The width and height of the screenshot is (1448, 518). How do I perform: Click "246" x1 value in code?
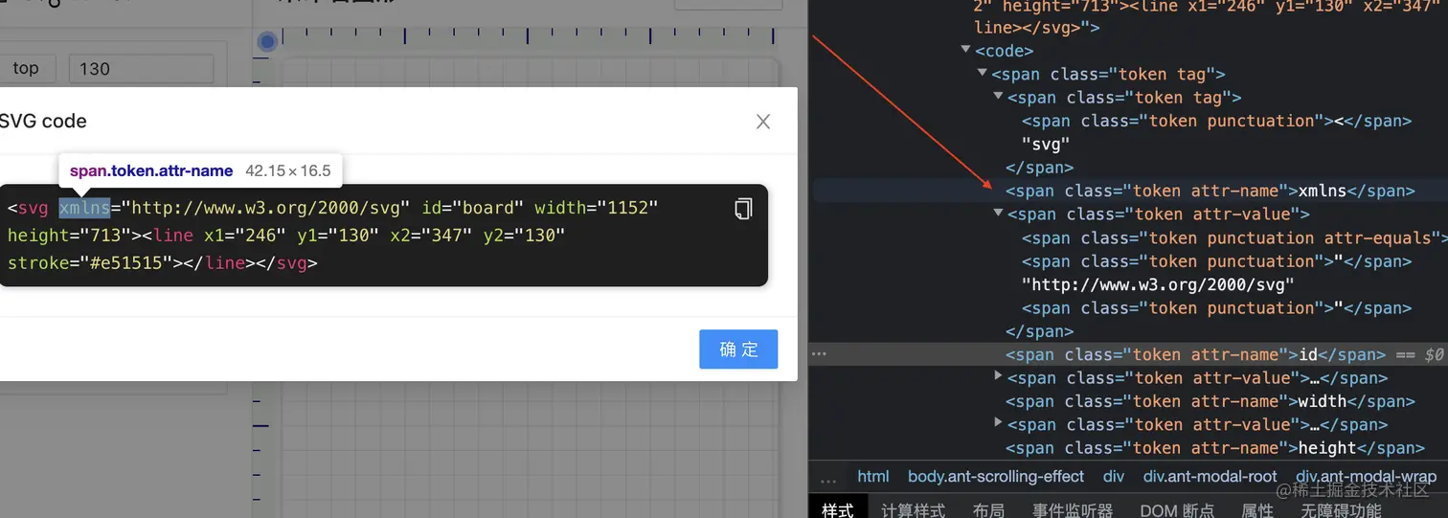tap(260, 235)
